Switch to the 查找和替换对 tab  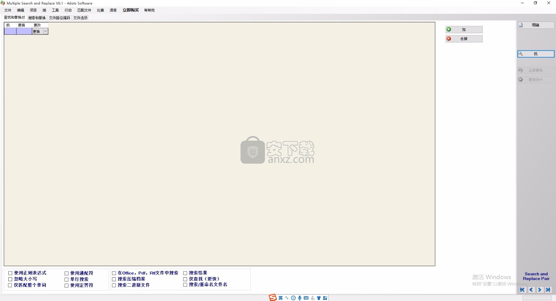[14, 17]
